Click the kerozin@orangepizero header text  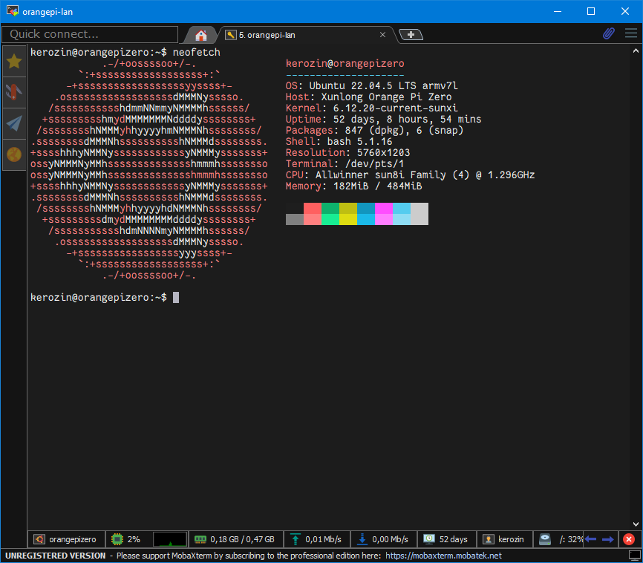click(x=345, y=63)
